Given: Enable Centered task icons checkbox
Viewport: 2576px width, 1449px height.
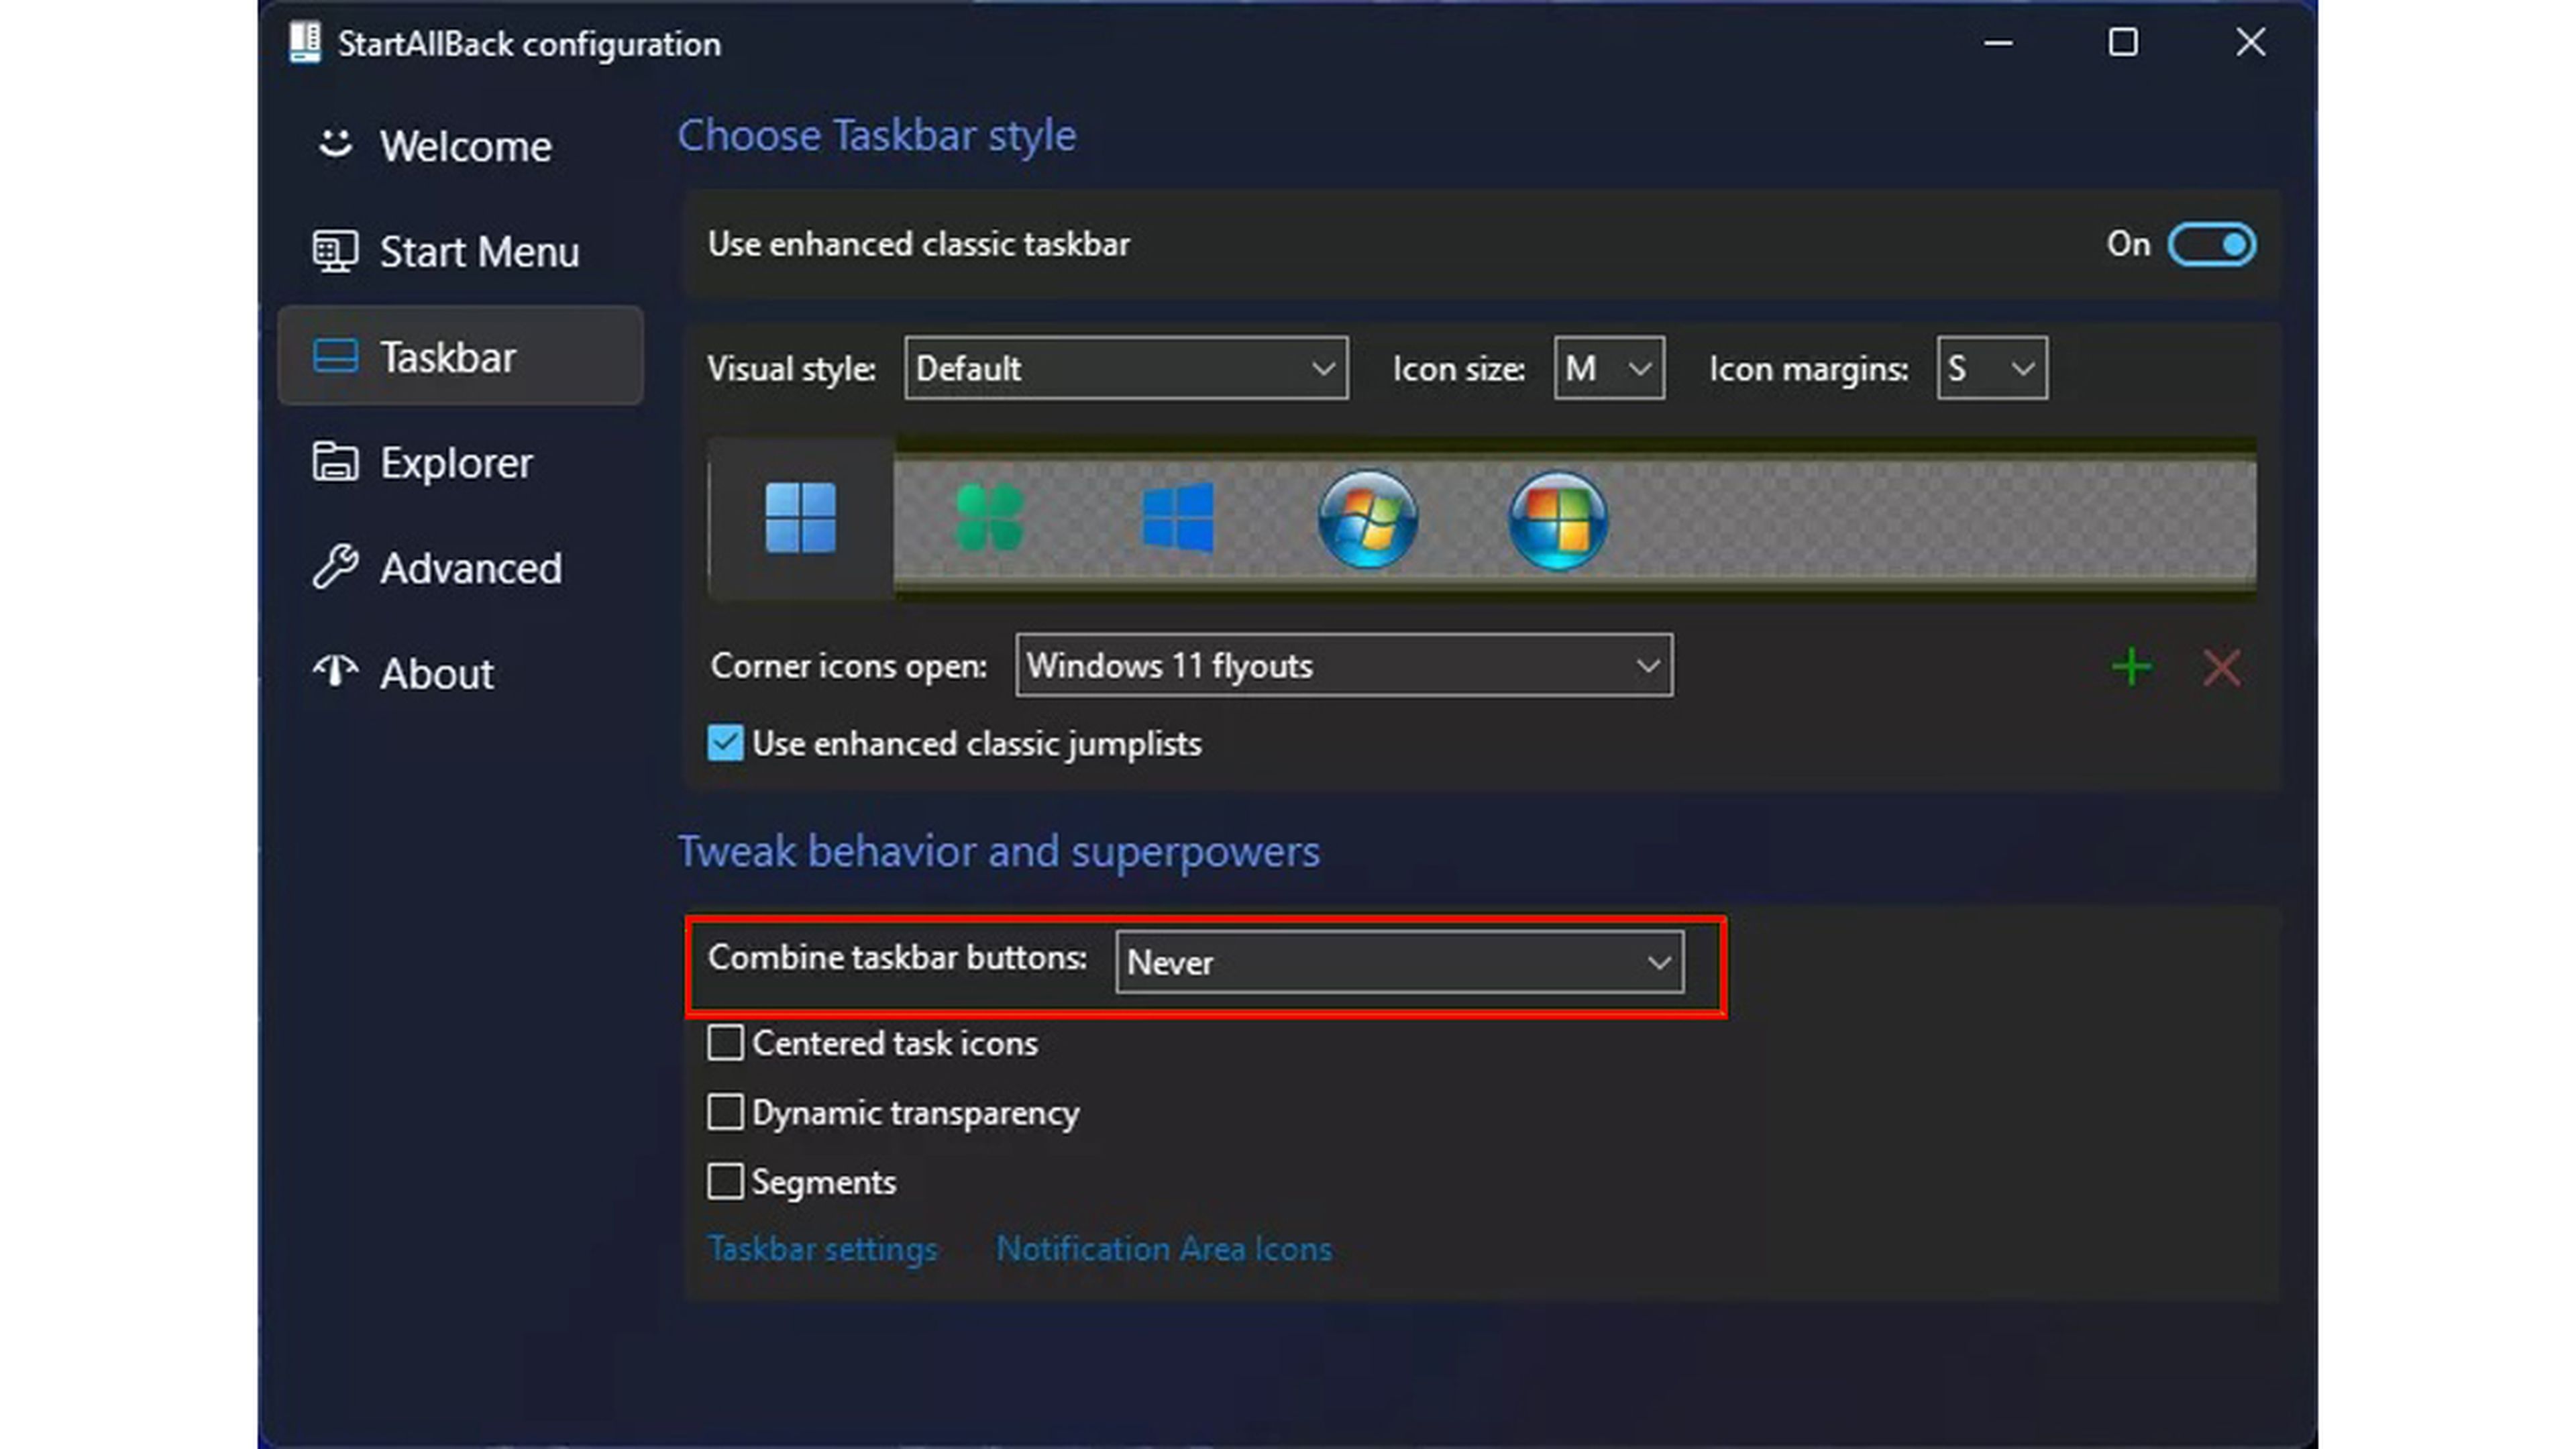Looking at the screenshot, I should (x=725, y=1043).
